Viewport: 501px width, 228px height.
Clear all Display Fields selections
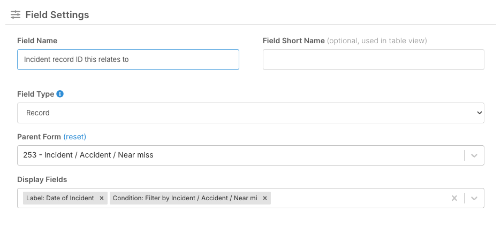pos(454,198)
